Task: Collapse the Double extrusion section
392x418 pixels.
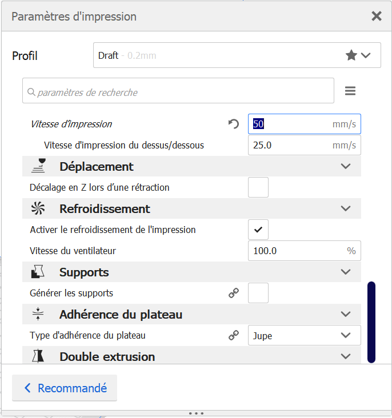Action: pyautogui.click(x=345, y=356)
